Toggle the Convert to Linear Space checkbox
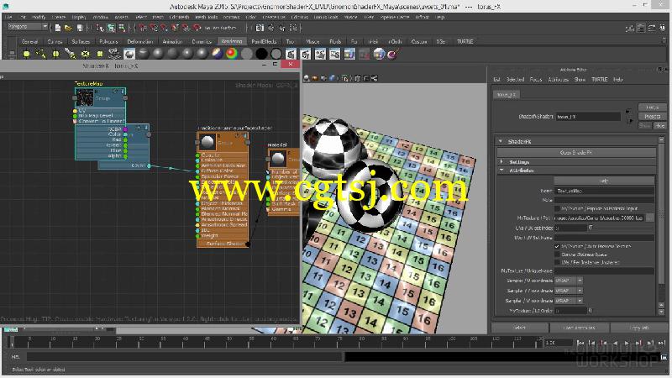This screenshot has height=378, width=672. point(557,255)
